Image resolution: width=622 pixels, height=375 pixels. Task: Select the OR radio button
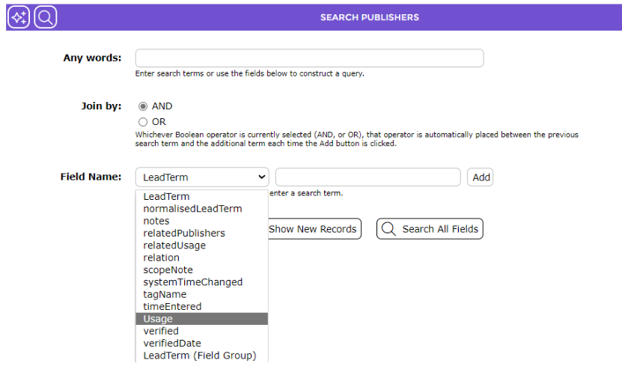143,122
